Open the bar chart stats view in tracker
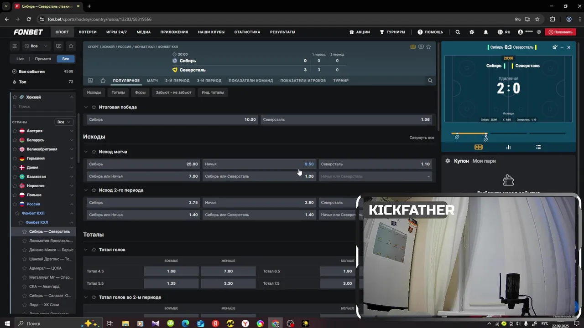 point(508,147)
